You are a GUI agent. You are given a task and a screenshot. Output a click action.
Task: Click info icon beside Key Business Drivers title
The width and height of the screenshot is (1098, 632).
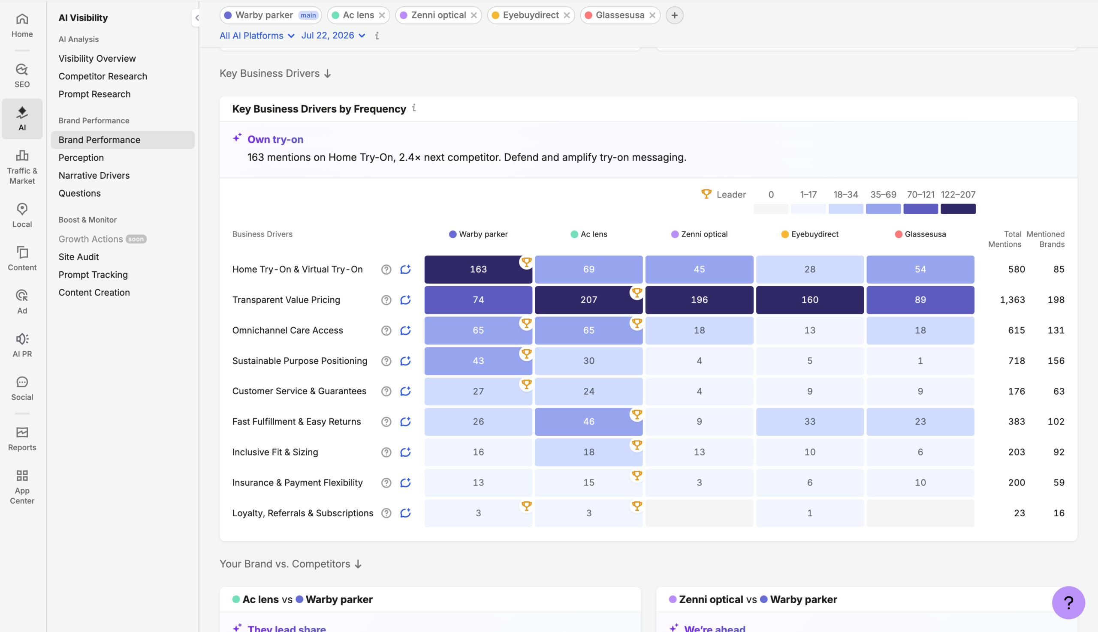(414, 108)
